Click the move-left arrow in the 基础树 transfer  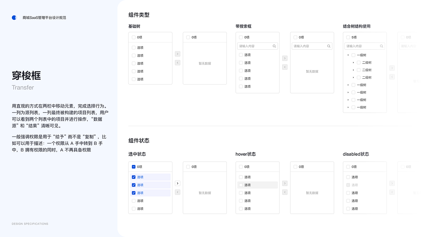(x=178, y=63)
